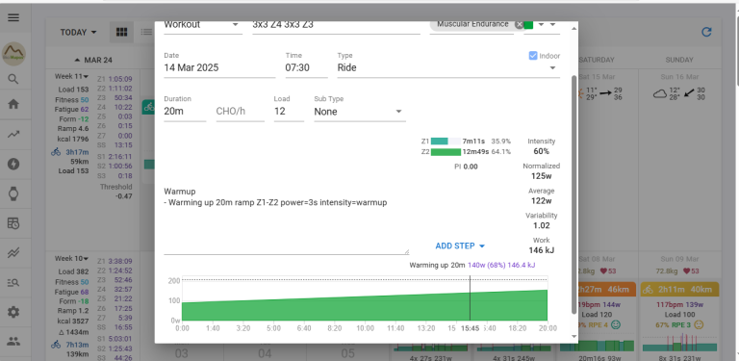This screenshot has height=361, width=739.
Task: Click the cloud weather icon on Sunday 16 Mar
Action: 659,93
